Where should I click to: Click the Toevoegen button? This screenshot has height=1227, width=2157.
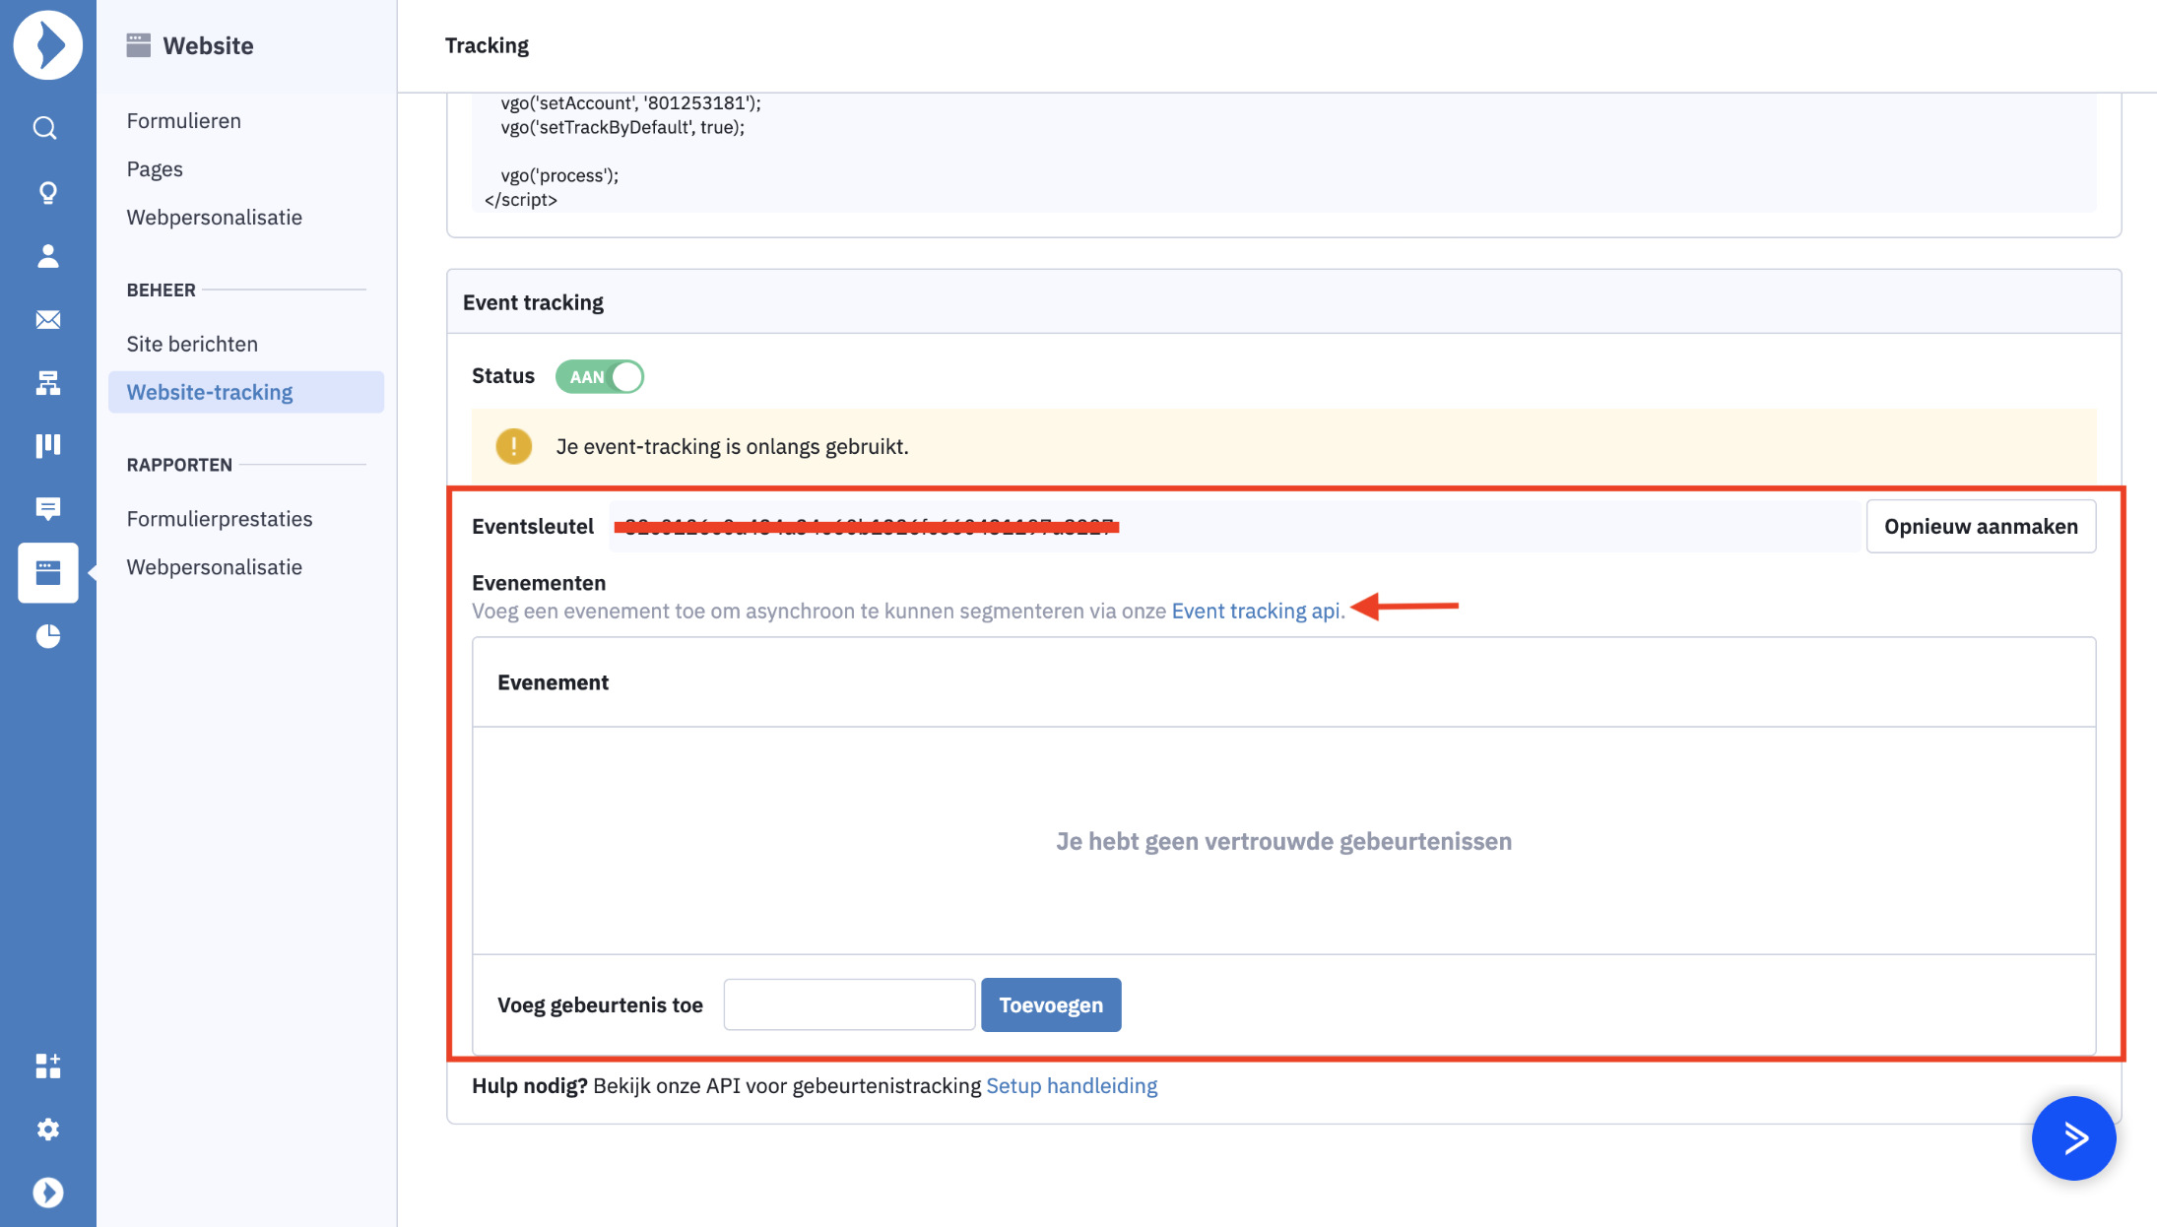click(x=1051, y=1004)
